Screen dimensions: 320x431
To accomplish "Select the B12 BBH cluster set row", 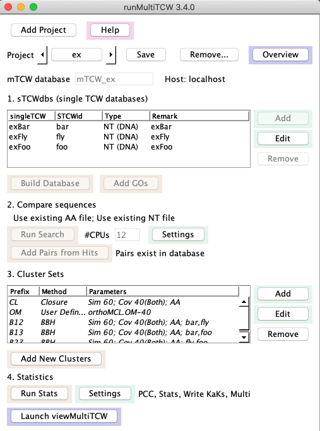I will 124,322.
